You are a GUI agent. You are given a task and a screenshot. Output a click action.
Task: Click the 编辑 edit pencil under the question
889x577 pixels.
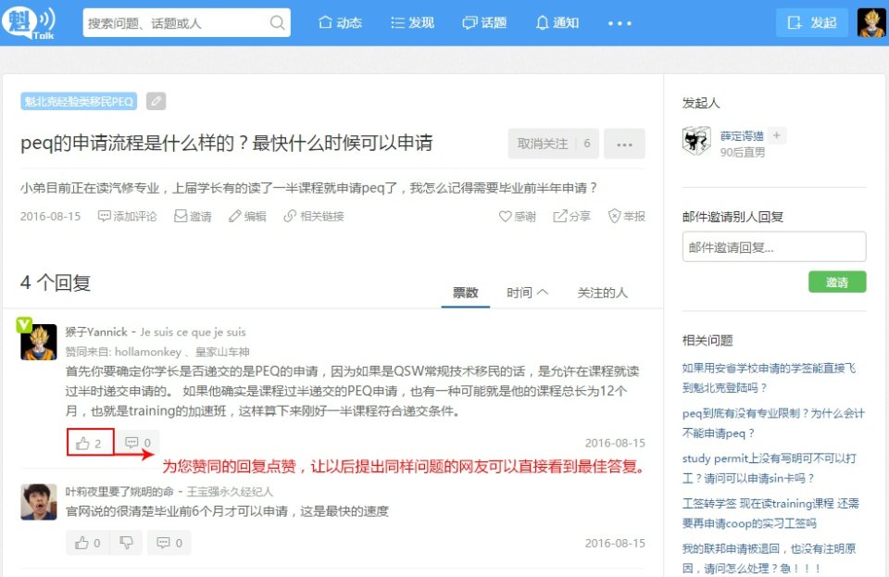(x=247, y=217)
